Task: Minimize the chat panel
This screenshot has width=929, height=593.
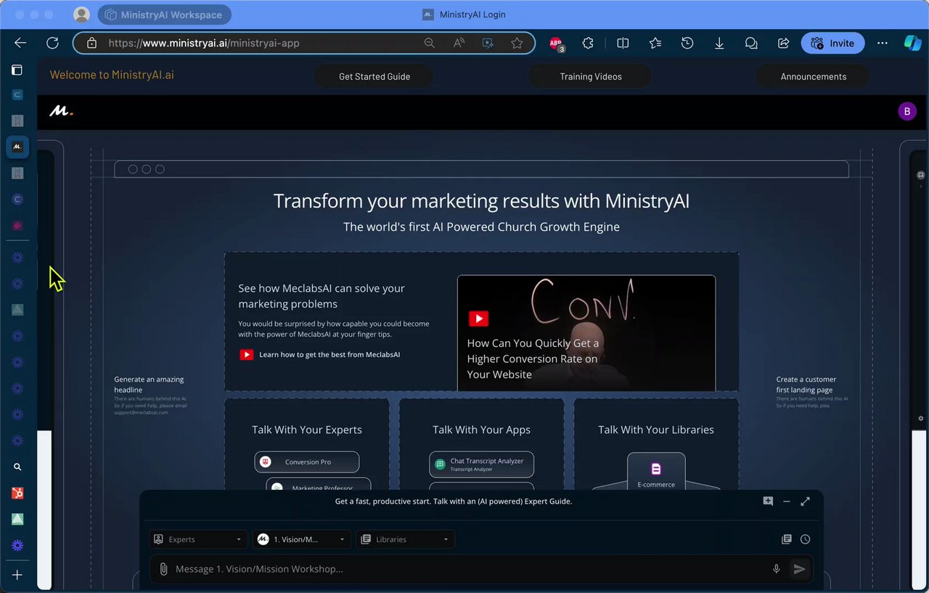Action: tap(787, 501)
